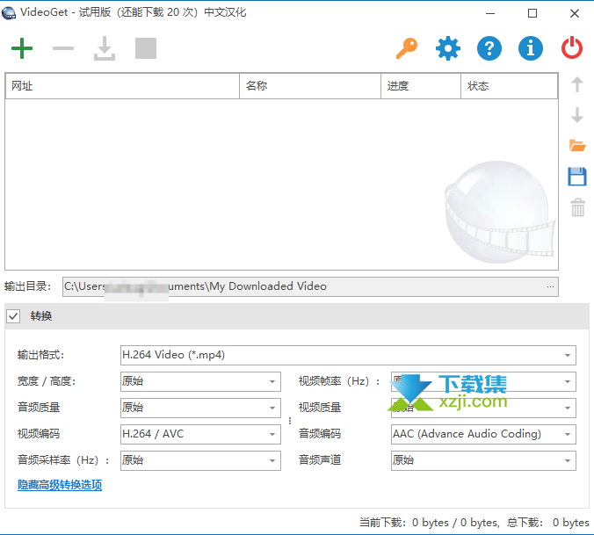Screen dimensions: 594x535
Task: Click the 输出格式 label
Action: (x=40, y=355)
